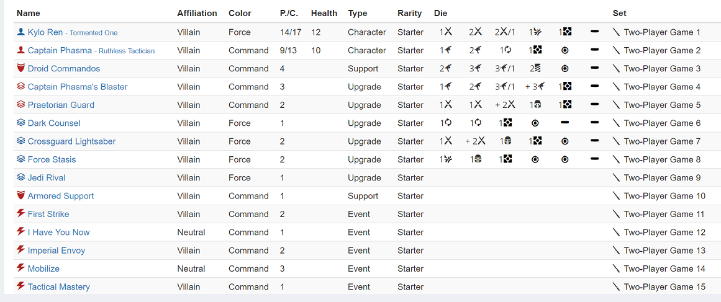Click the upgrade icon beside Praetorian Guard
This screenshot has height=302, width=721.
tap(20, 105)
